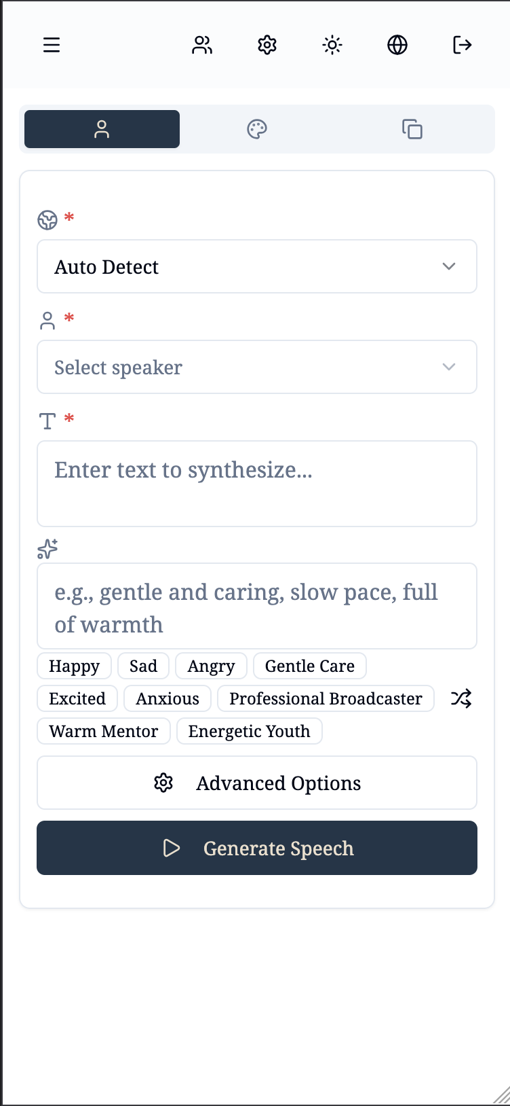Open the users management icon
The height and width of the screenshot is (1106, 510).
click(x=202, y=46)
